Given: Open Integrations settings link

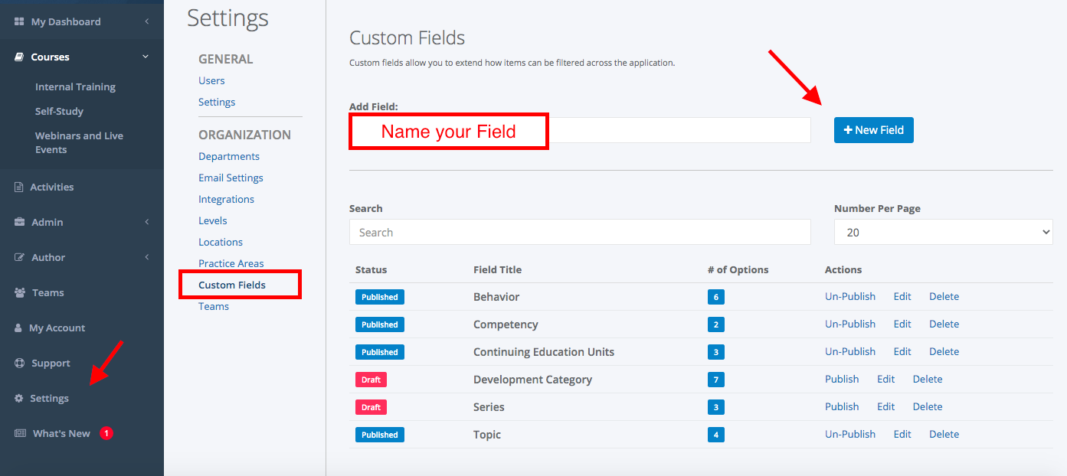Looking at the screenshot, I should (226, 199).
